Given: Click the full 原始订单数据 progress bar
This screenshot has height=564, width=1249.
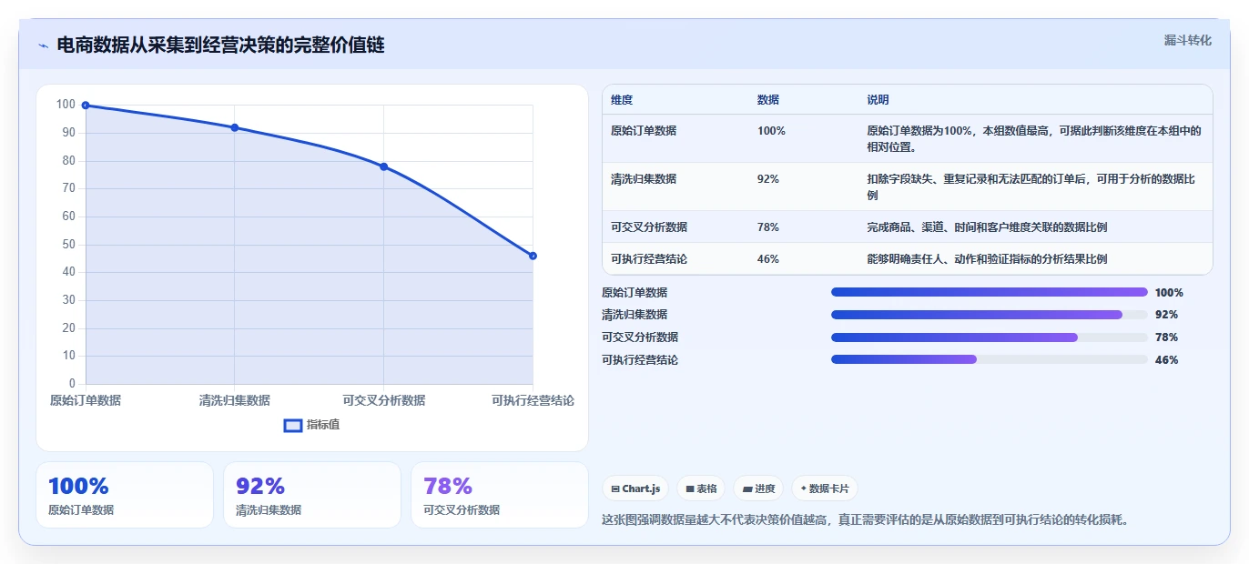Looking at the screenshot, I should 990,292.
